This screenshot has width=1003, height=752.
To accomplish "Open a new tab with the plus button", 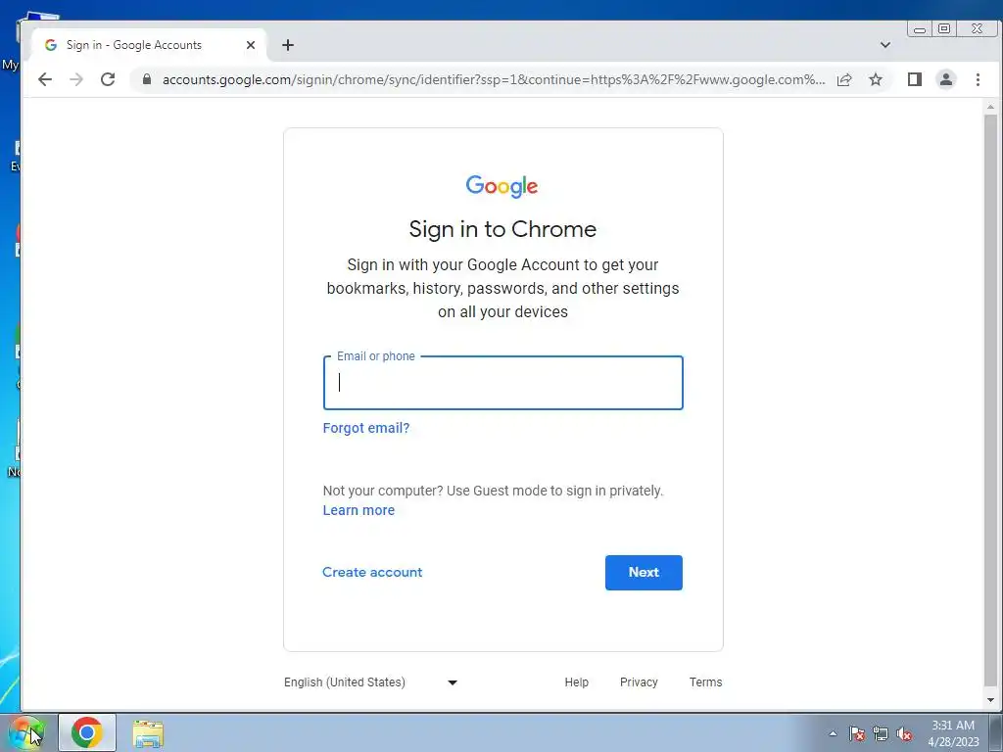I will [x=288, y=45].
